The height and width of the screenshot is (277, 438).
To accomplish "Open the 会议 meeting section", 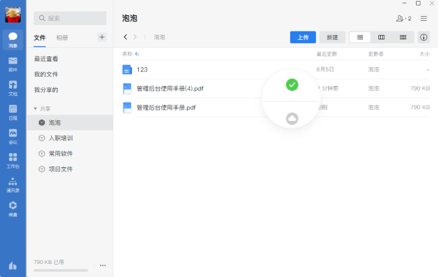I will 13,136.
